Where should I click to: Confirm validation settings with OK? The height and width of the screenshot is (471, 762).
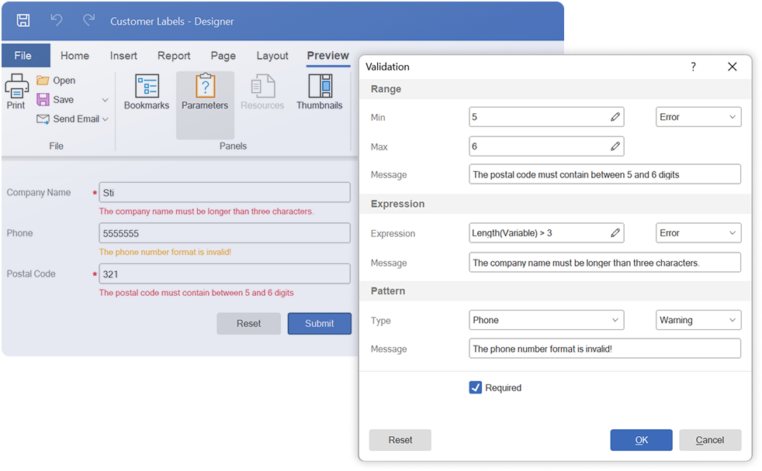tap(641, 439)
